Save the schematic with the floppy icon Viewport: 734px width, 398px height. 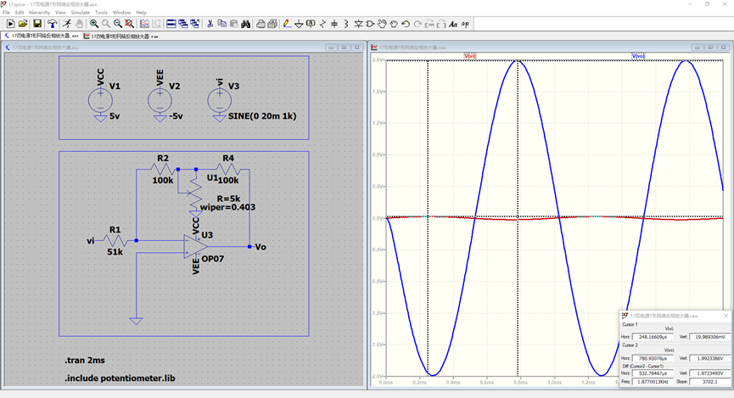coord(37,24)
